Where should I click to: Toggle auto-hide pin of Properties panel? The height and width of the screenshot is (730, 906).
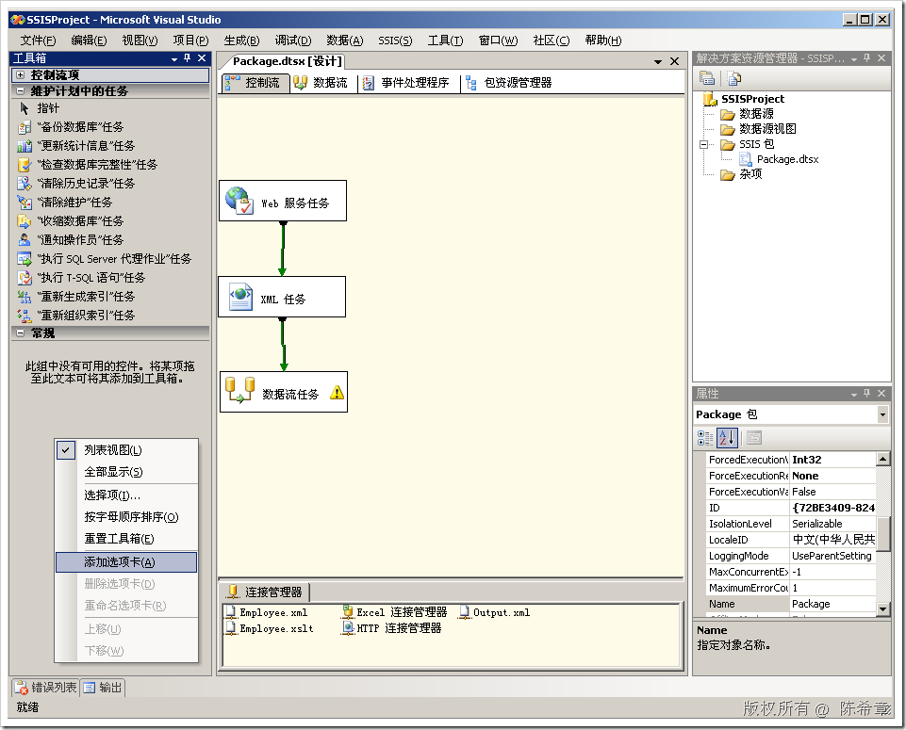pyautogui.click(x=866, y=393)
